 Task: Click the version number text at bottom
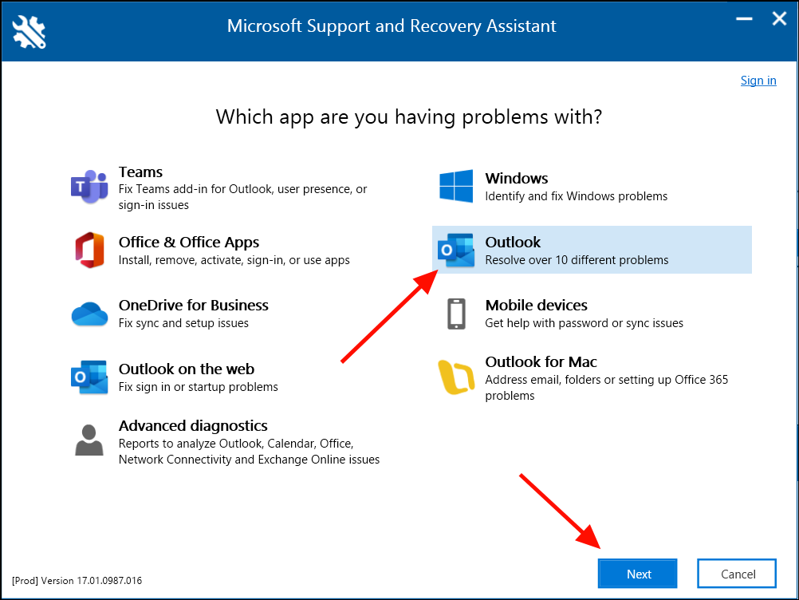pos(77,581)
